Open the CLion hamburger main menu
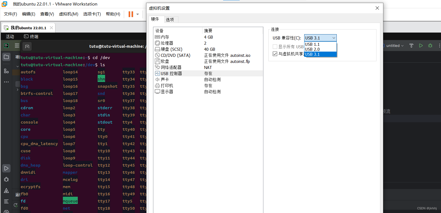441x213 pixels. (17, 46)
